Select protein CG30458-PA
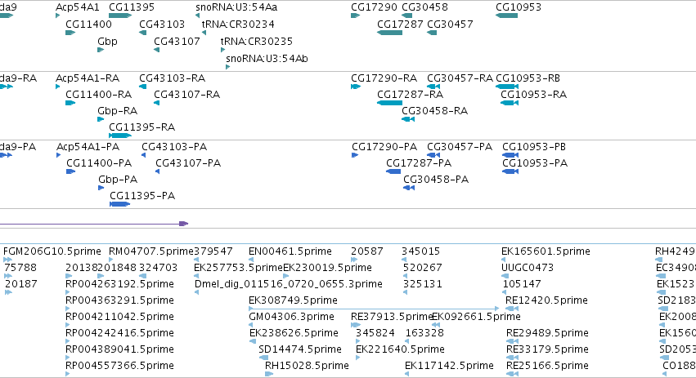696x378 pixels. point(436,180)
